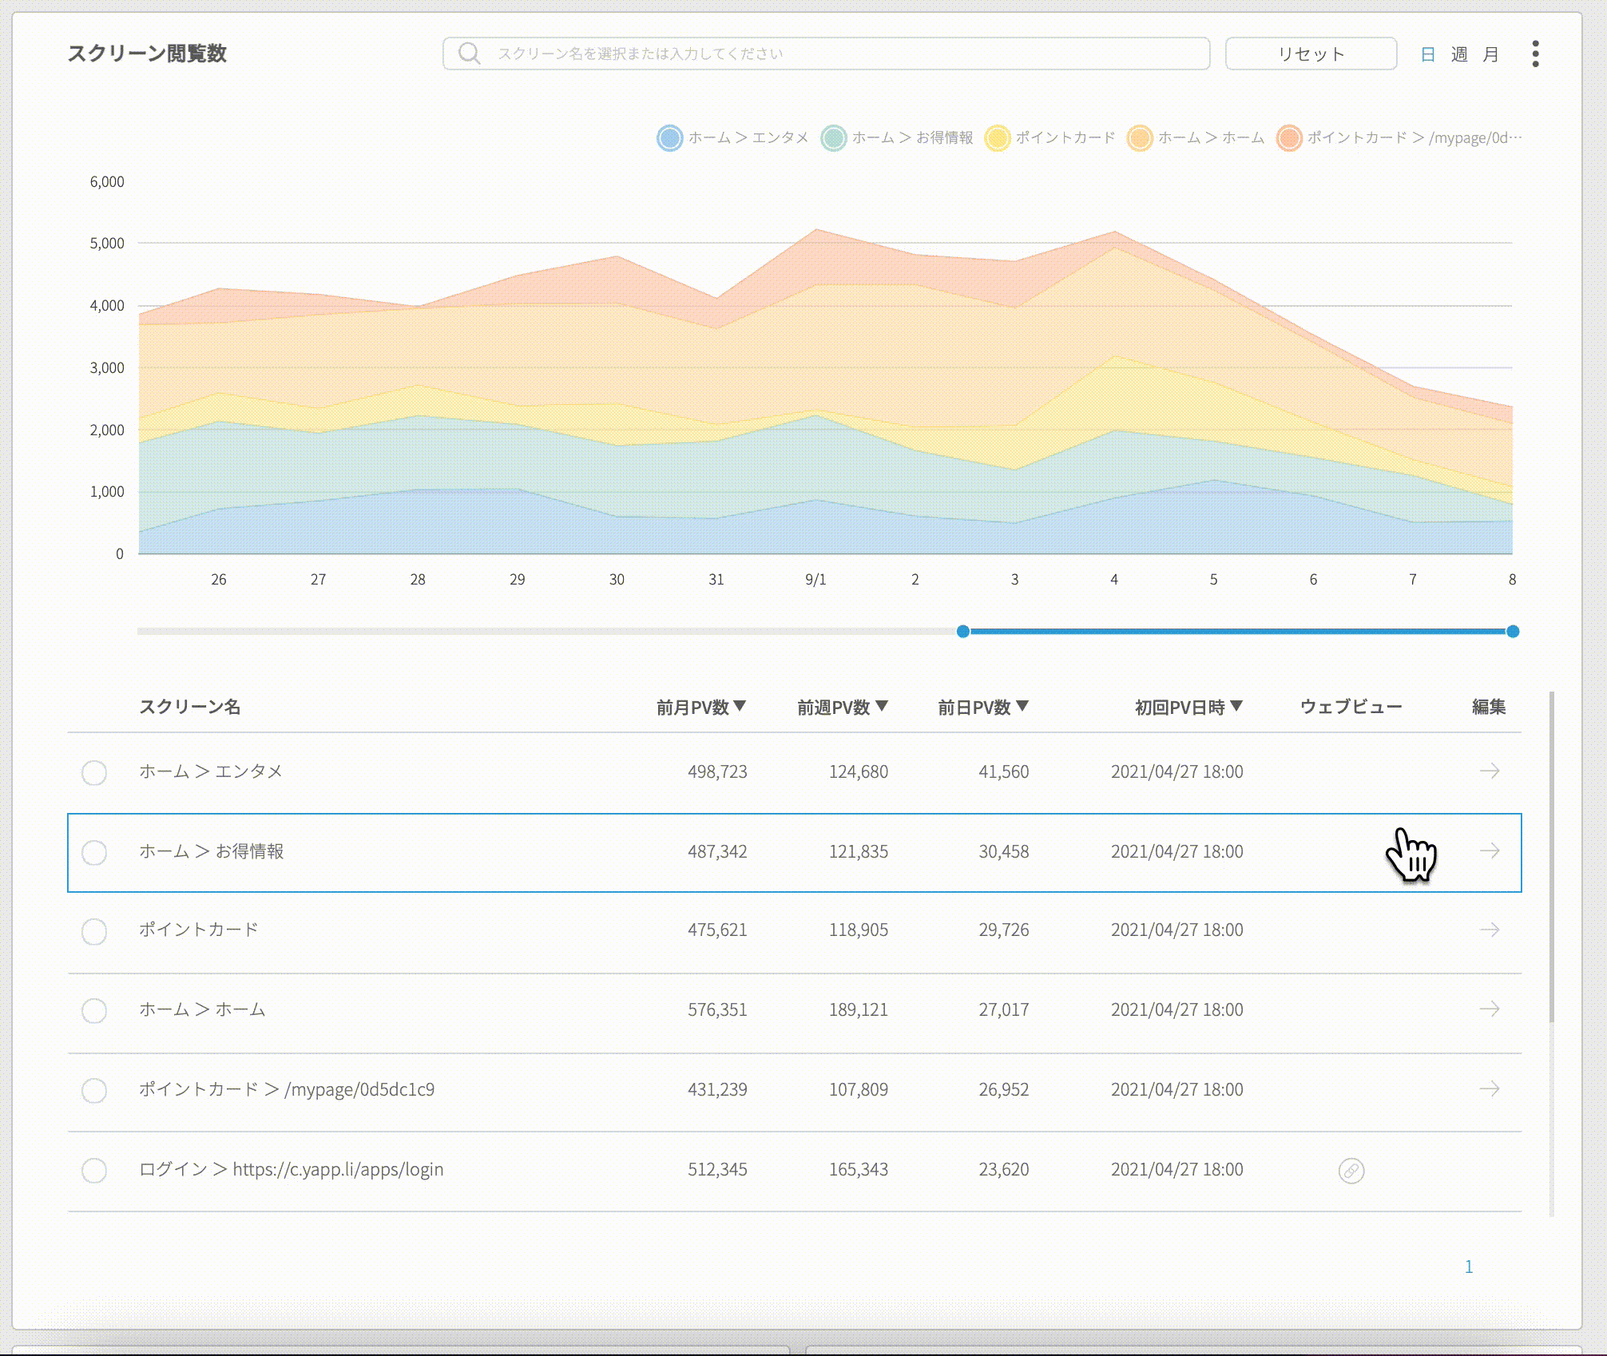Select radio button for ホーム > ホーム
The image size is (1607, 1356).
94,1010
